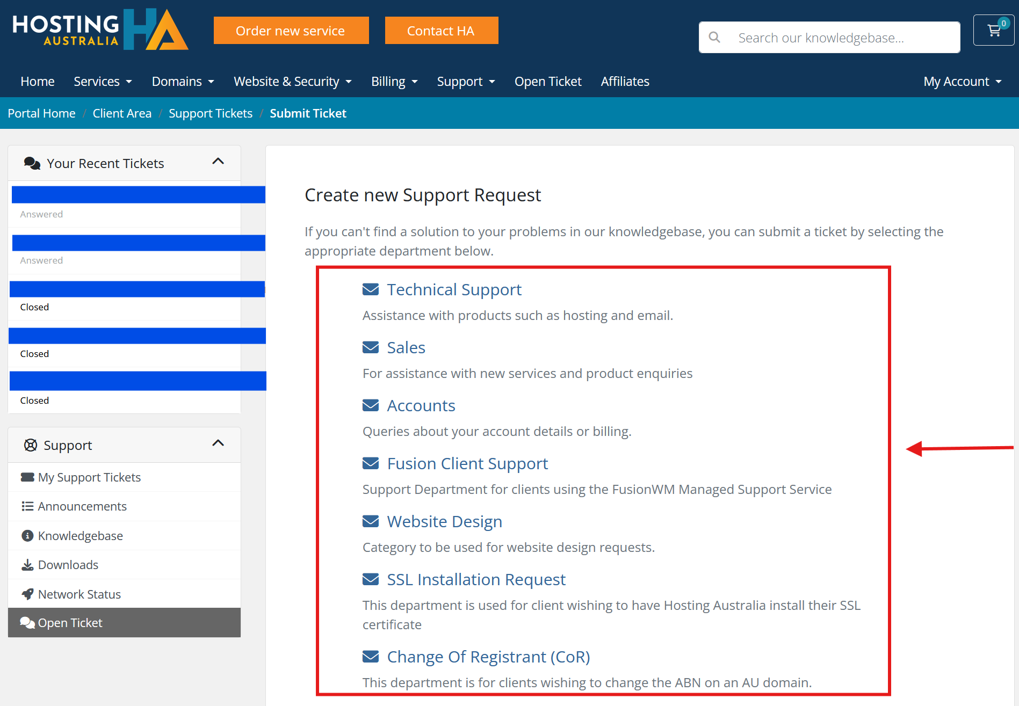This screenshot has height=706, width=1019.
Task: Click the SSL Installation Request envelope icon
Action: [371, 579]
